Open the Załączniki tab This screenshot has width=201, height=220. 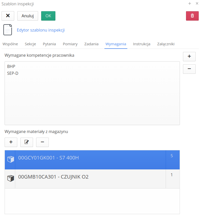(x=166, y=44)
